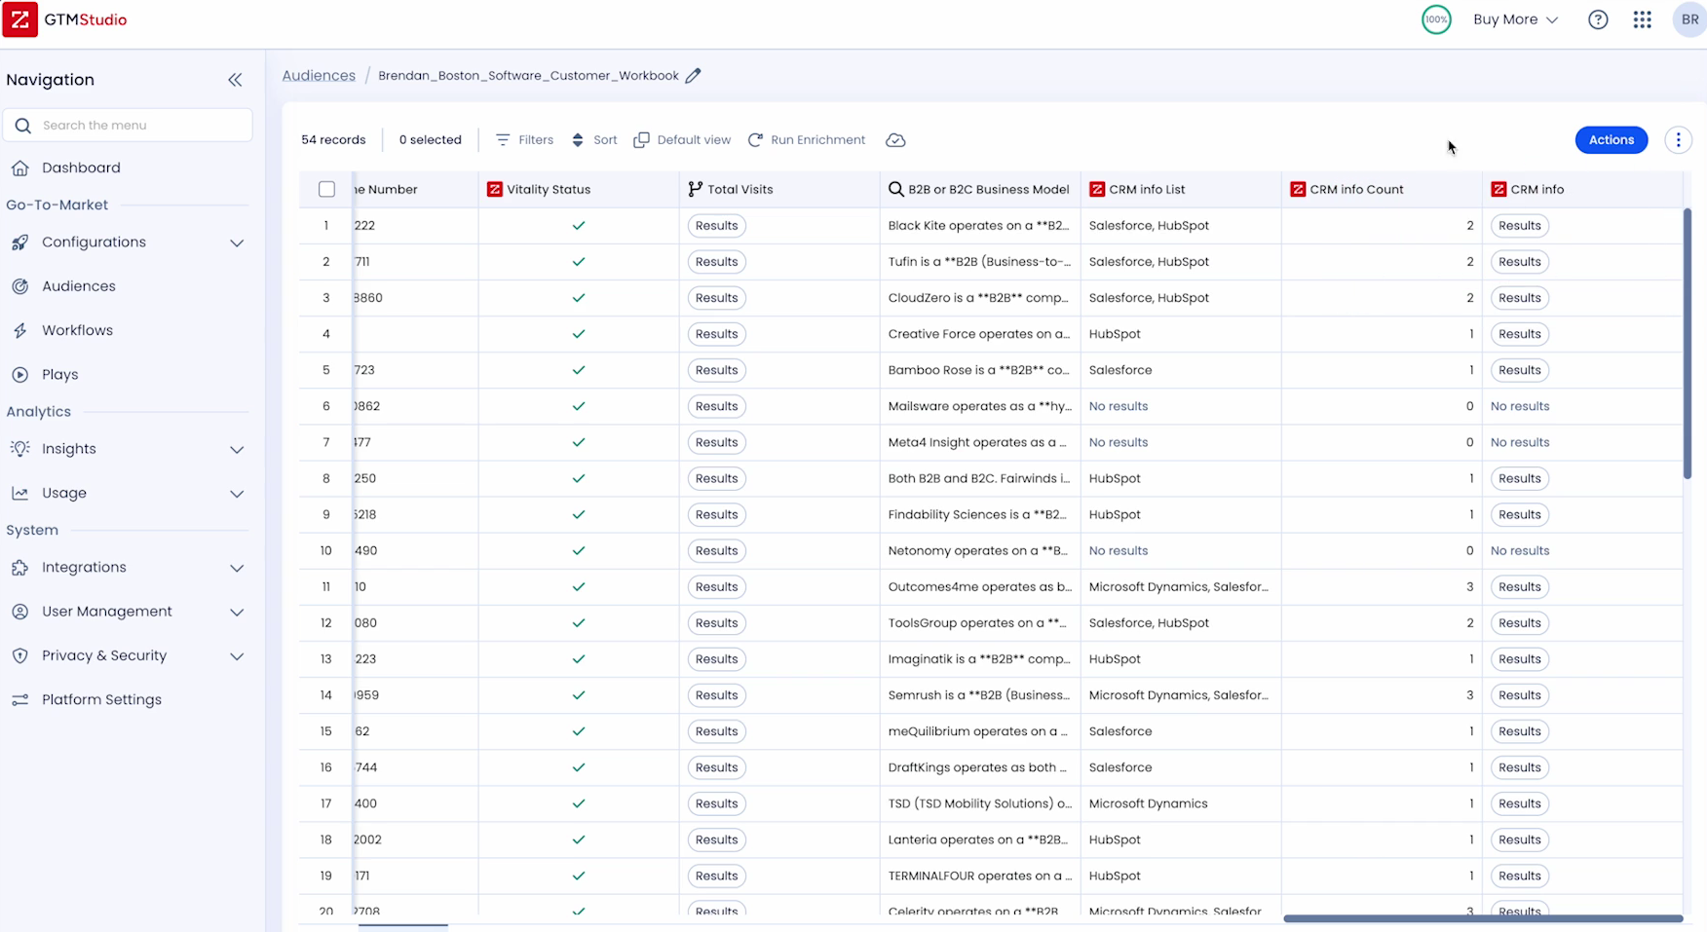The image size is (1707, 932).
Task: Click 'No results' CRM list for Mailsware
Action: (x=1119, y=406)
